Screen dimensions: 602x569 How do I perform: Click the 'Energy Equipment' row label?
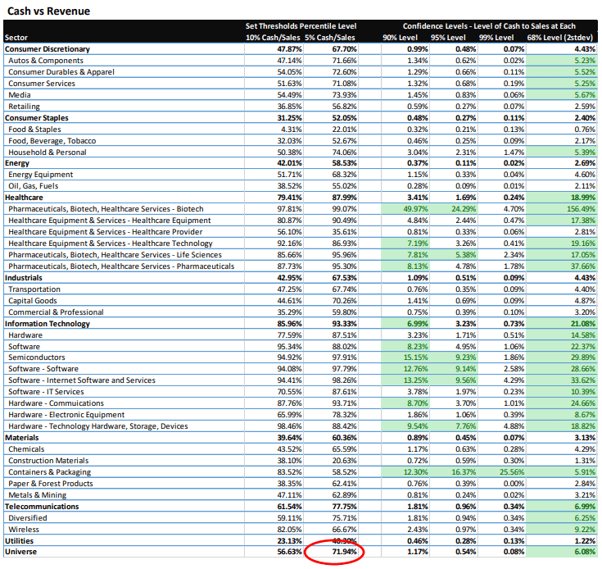41,175
